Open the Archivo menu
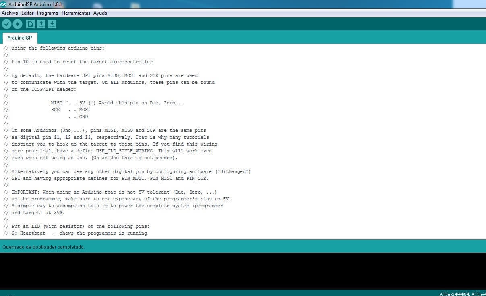The image size is (486, 296). (10, 13)
